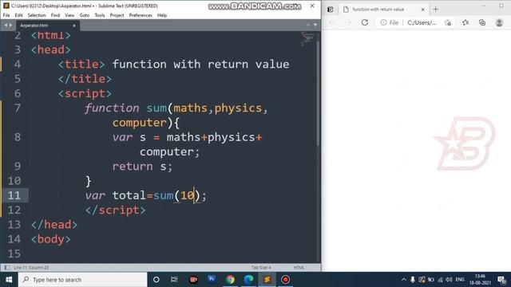Add this page to favorites star icon
This screenshot has width=511, height=287.
pyautogui.click(x=448, y=22)
